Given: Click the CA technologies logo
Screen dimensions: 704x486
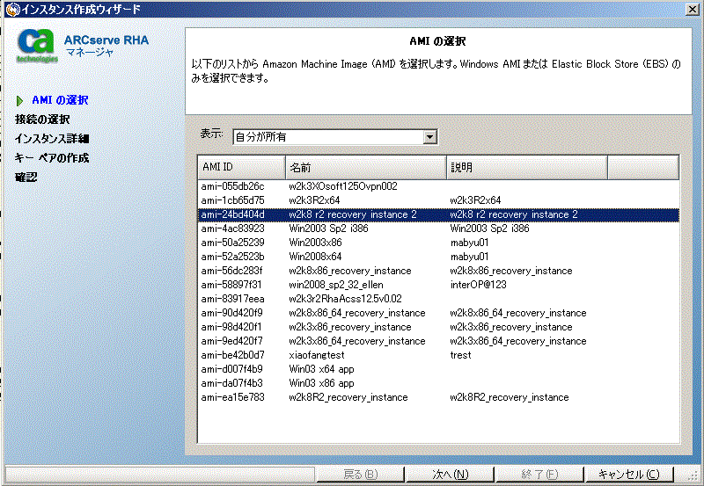Looking at the screenshot, I should (x=37, y=46).
